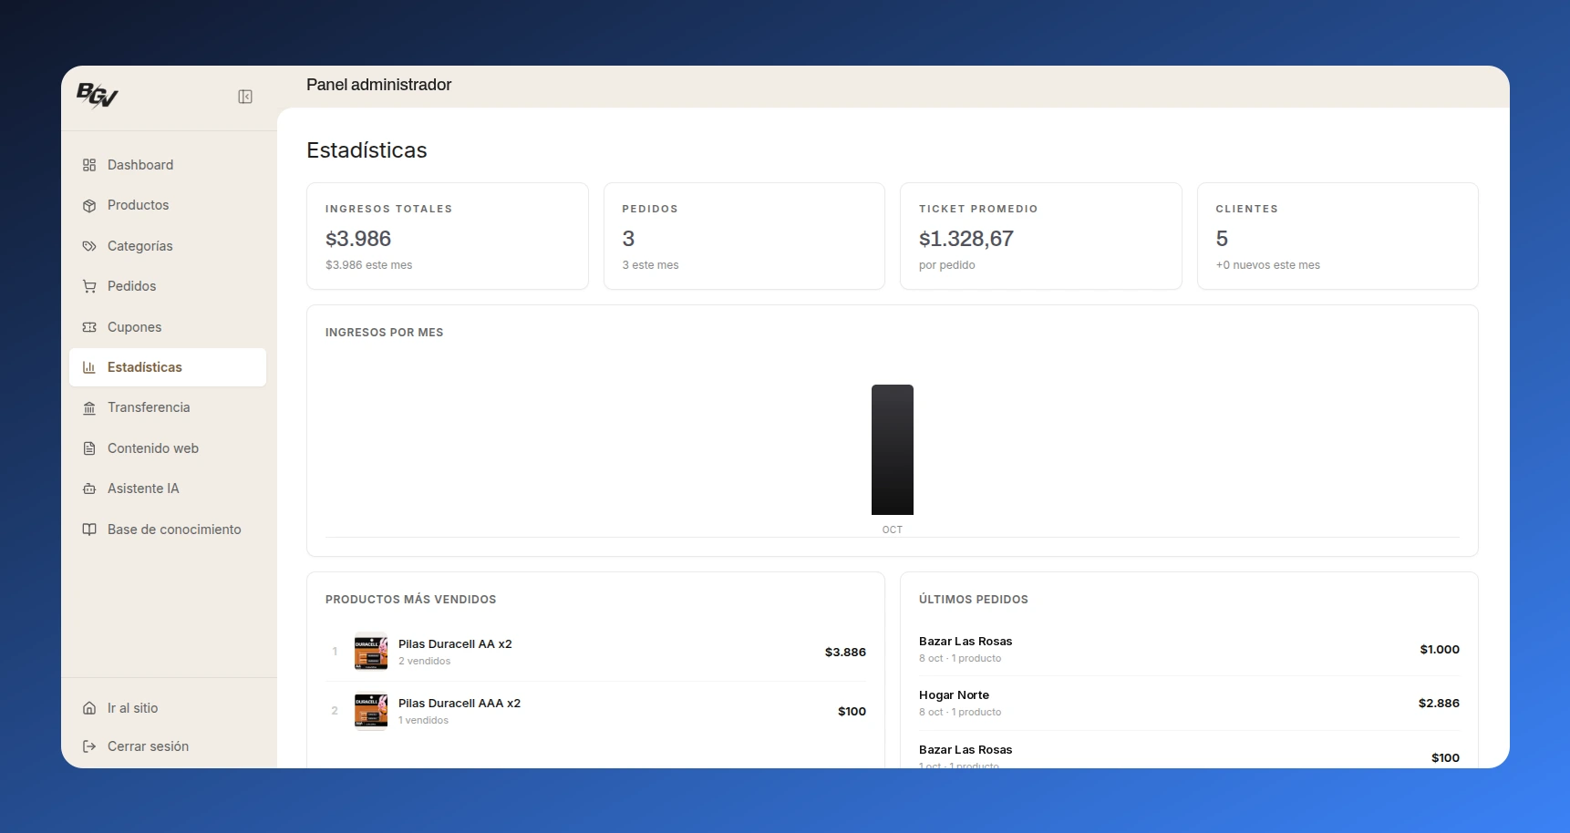This screenshot has width=1570, height=833.
Task: Click the Clientes count value 5
Action: [1222, 239]
